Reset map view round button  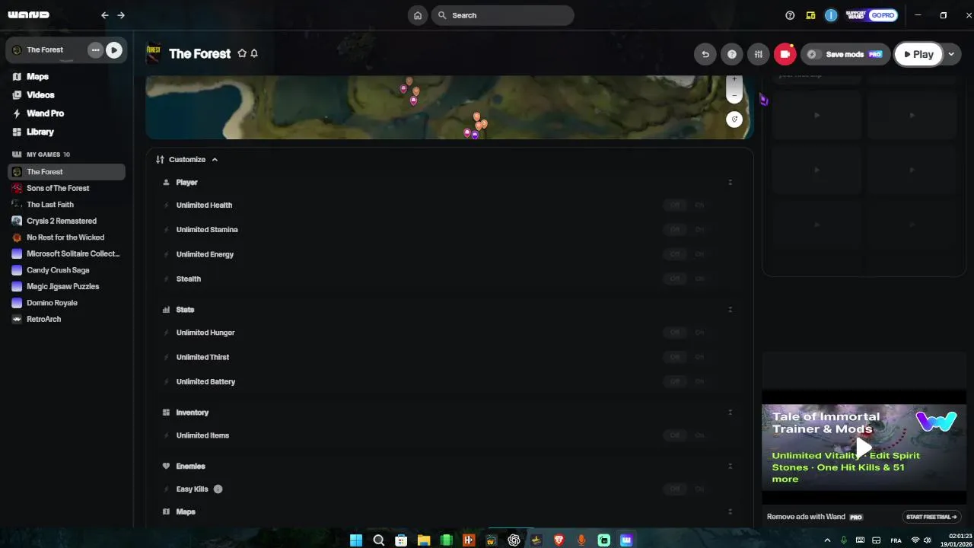(x=734, y=119)
